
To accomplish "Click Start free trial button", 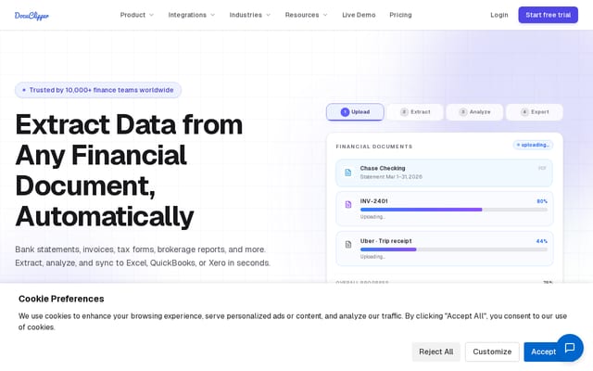I will click(548, 15).
